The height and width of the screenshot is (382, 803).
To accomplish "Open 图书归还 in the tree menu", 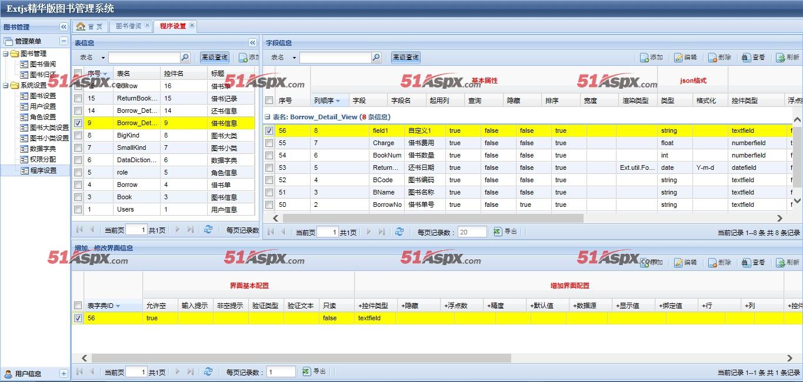I will click(43, 75).
